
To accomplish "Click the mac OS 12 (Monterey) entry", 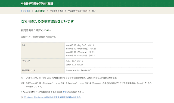I will [81, 49].
